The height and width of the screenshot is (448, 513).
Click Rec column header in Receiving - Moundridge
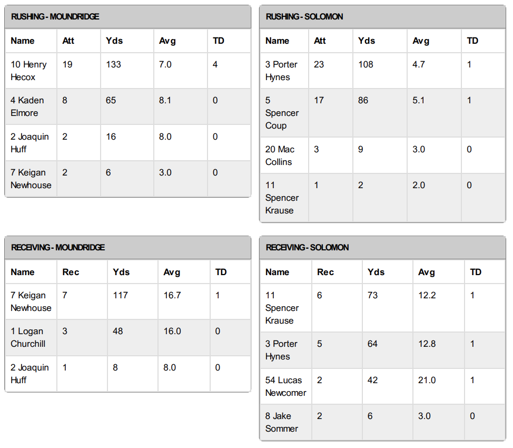(71, 272)
